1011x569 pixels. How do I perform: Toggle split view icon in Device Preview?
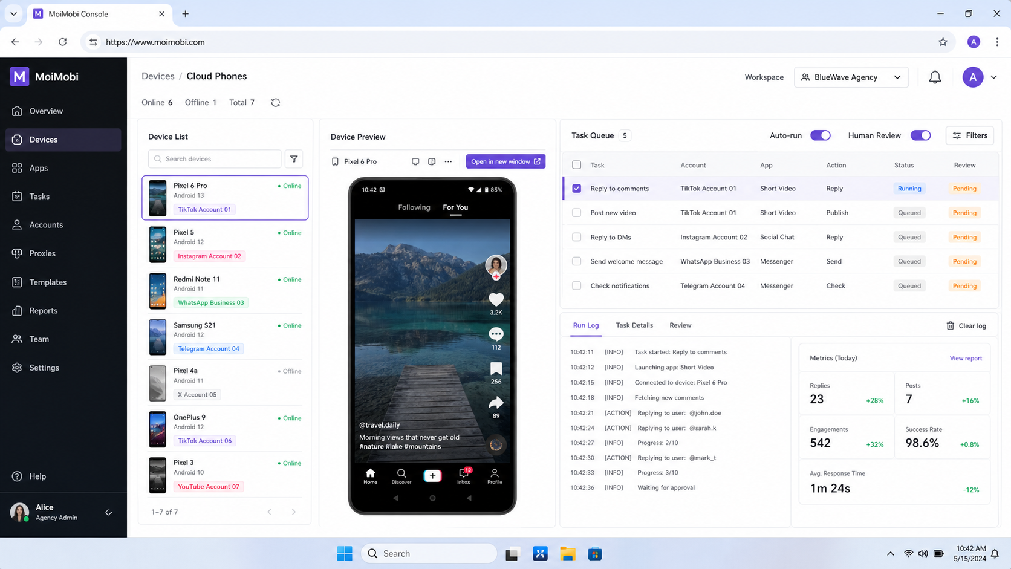tap(432, 161)
